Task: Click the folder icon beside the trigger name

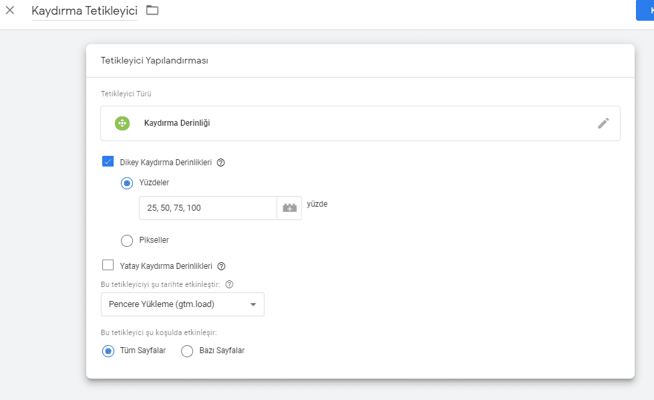Action: click(x=152, y=10)
